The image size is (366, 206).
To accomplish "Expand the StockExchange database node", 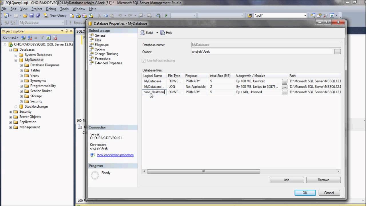I will [x=16, y=106].
